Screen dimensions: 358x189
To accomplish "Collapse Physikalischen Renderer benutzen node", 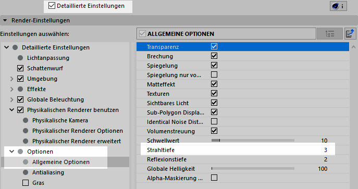I will click(x=11, y=110).
